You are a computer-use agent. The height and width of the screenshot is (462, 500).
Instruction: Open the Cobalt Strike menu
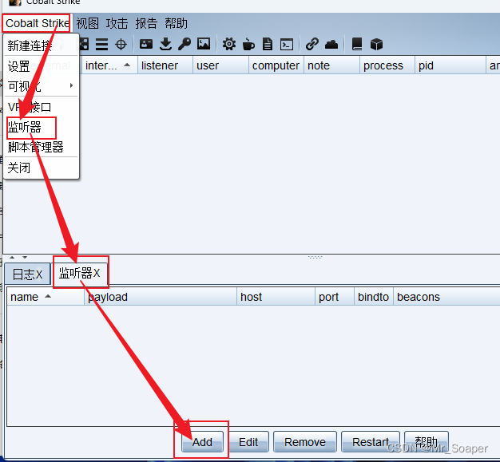(x=37, y=23)
